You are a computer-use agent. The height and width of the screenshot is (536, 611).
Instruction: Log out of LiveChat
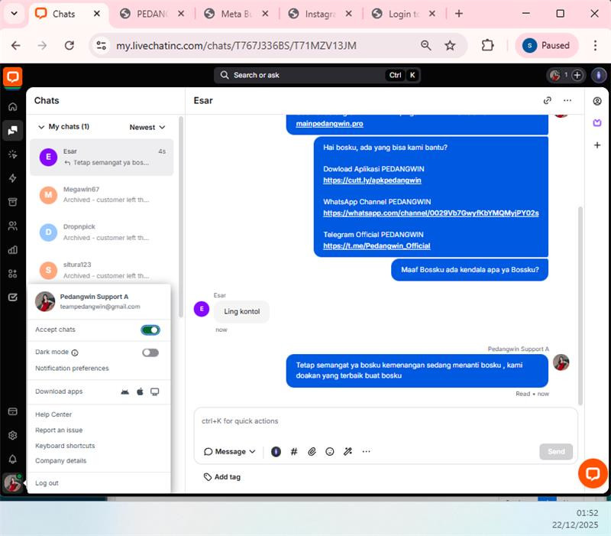point(47,483)
